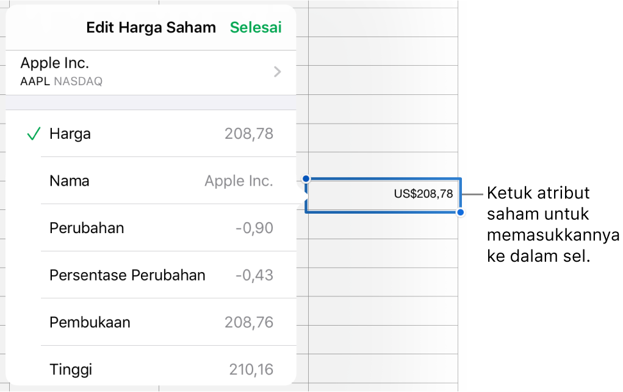Tap the bottom selection handle of the cell

tap(459, 211)
